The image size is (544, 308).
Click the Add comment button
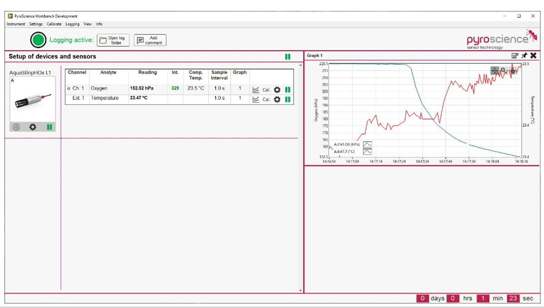coord(150,40)
